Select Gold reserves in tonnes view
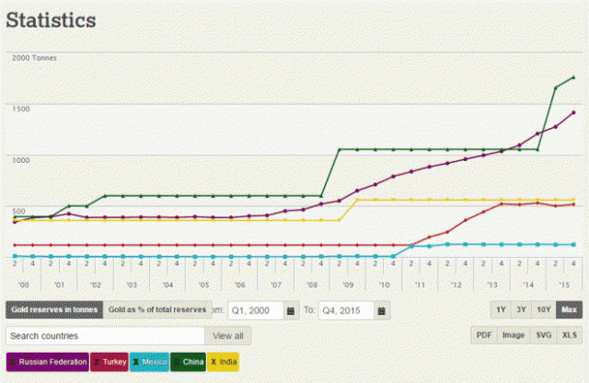Image resolution: width=589 pixels, height=383 pixels. [x=53, y=311]
